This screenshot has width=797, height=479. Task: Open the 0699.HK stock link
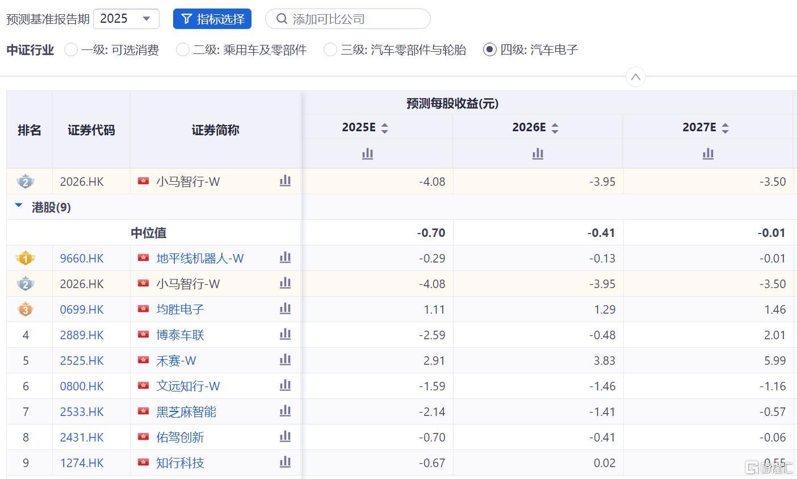point(81,309)
